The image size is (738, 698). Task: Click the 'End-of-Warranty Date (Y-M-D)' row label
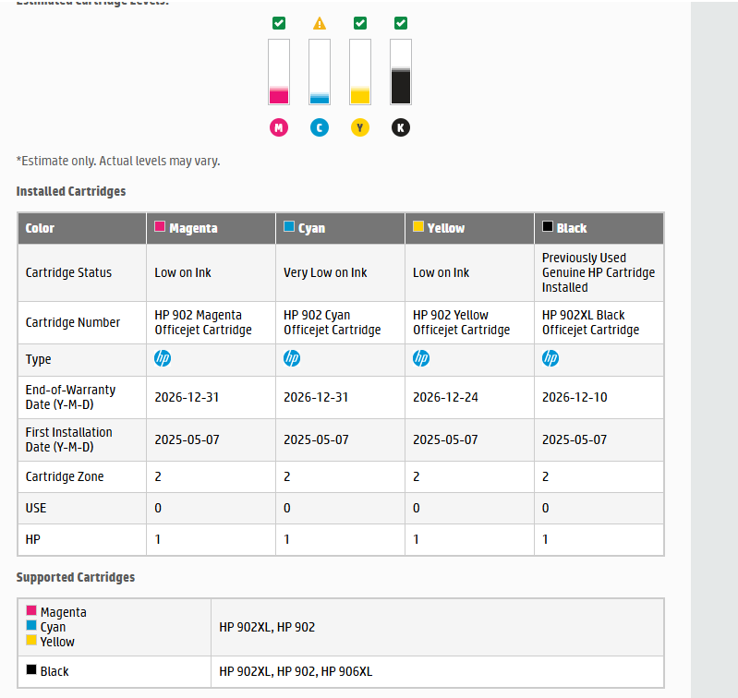(x=70, y=397)
